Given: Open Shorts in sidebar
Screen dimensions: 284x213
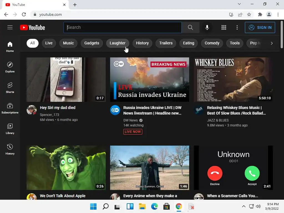Looking at the screenshot, I should click(10, 88).
